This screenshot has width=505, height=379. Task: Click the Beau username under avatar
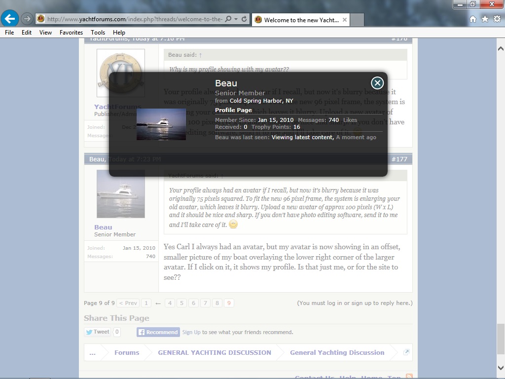[103, 227]
